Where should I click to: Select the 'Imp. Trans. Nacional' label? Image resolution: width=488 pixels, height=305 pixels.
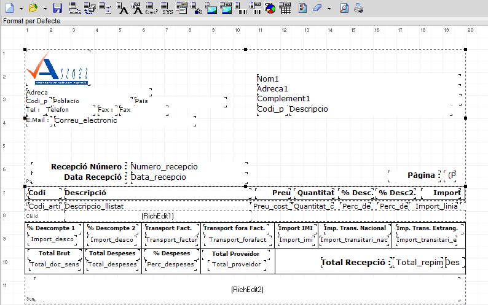(356, 228)
